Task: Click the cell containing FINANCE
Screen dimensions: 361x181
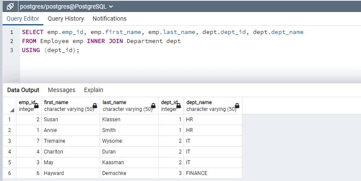Action: 196,173
